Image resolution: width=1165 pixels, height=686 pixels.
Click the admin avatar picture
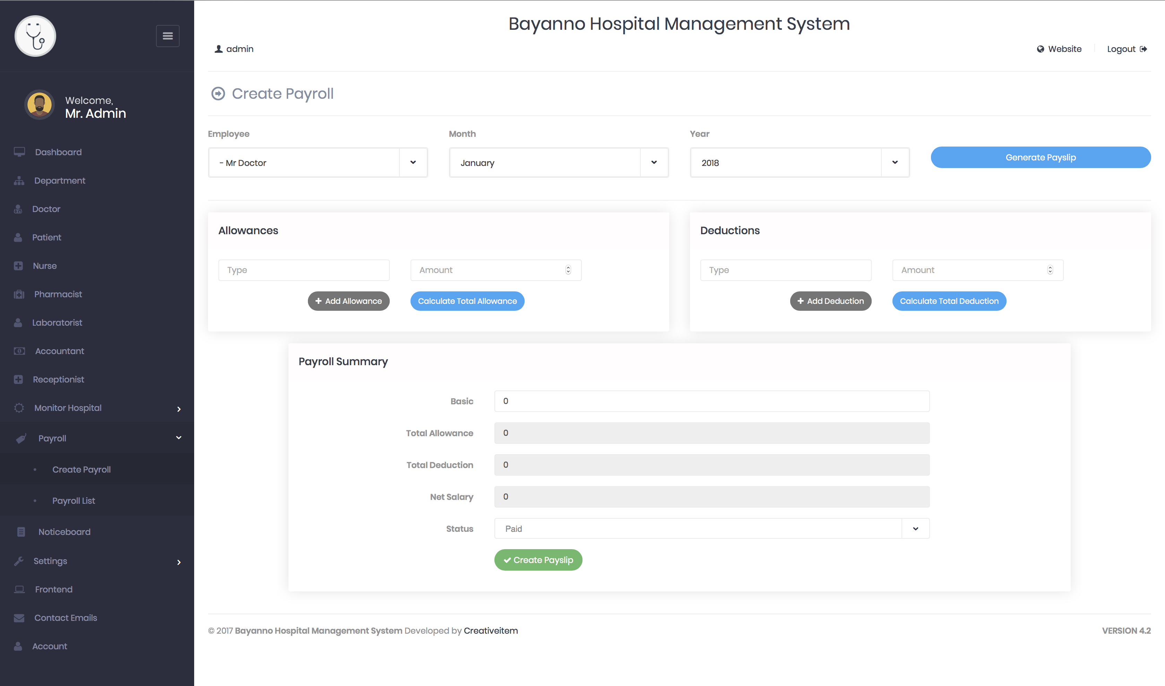39,105
